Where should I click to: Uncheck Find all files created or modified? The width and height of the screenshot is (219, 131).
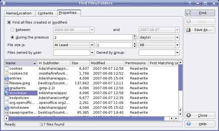pyautogui.click(x=9, y=22)
